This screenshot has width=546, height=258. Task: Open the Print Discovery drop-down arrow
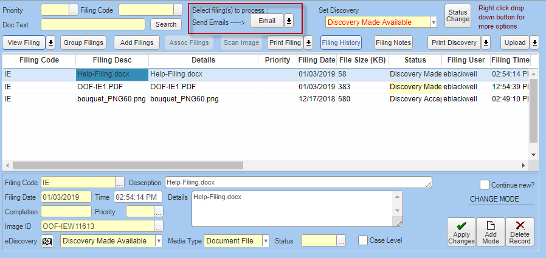486,42
